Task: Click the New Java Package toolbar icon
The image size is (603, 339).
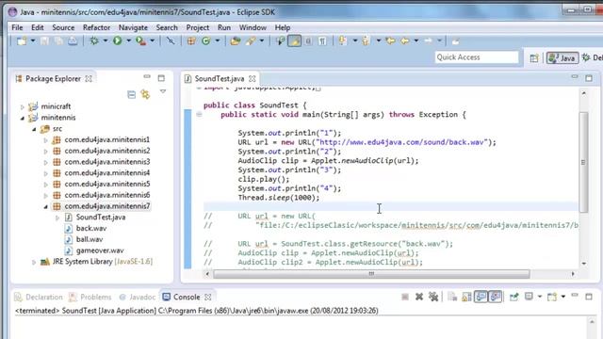Action: click(191, 40)
